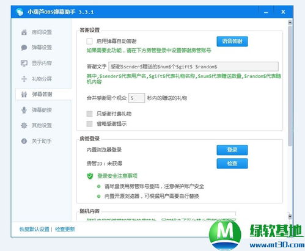Open the 登录安全注意事项 link
Viewport: 305px width, 251px height.
point(117,176)
